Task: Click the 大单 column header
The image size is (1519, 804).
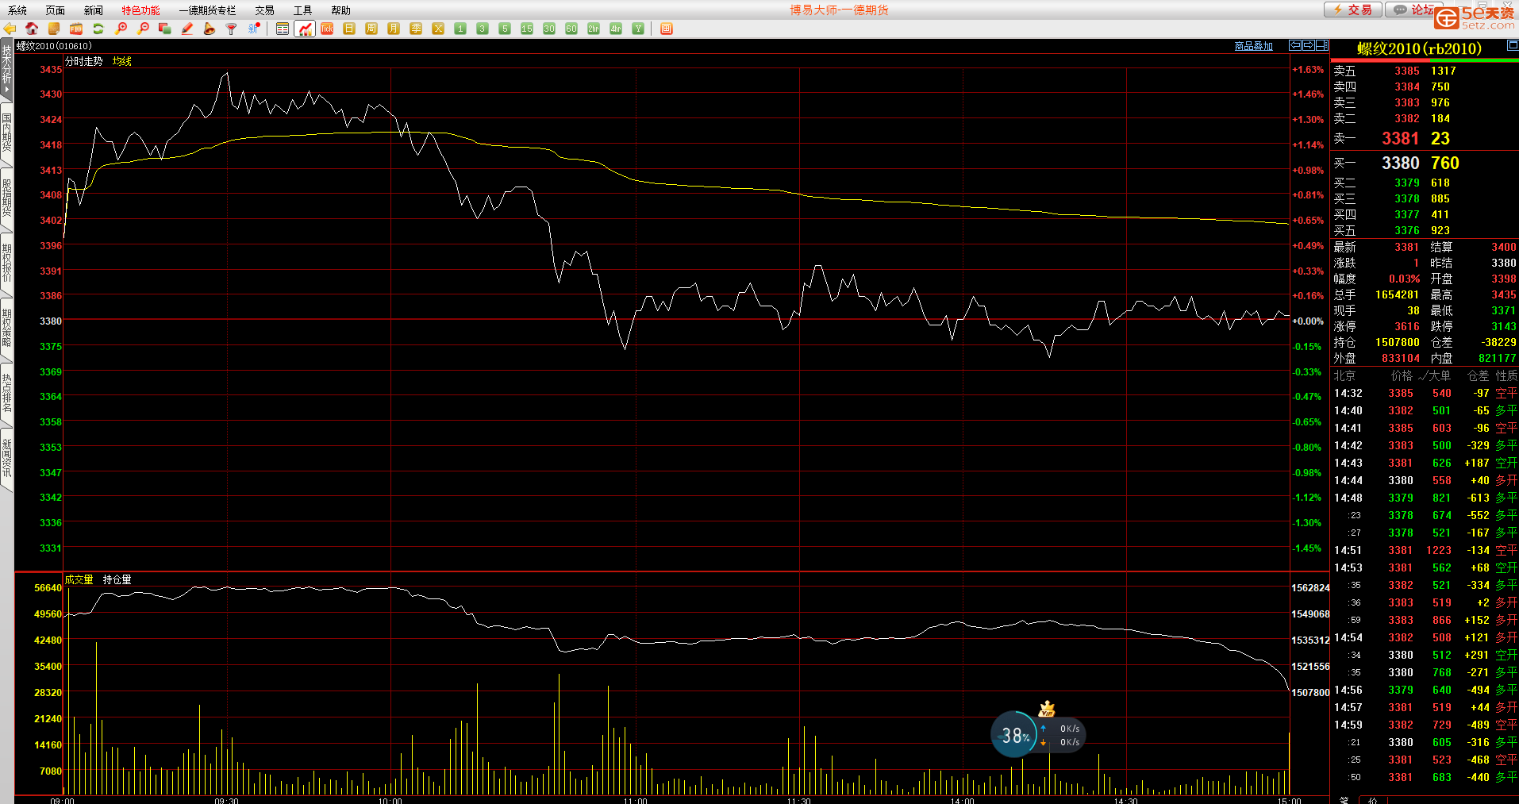Action: pyautogui.click(x=1440, y=375)
